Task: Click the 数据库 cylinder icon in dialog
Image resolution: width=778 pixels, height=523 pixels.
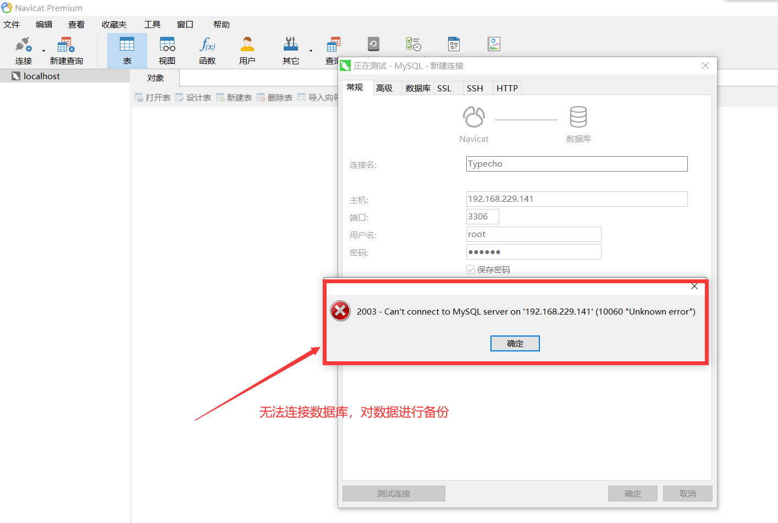Action: [x=578, y=117]
